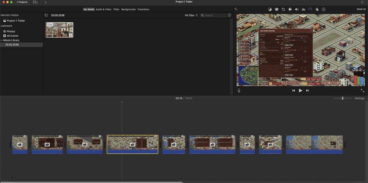This screenshot has height=183, width=368.
Task: Click the Reset All button
Action: (361, 9)
